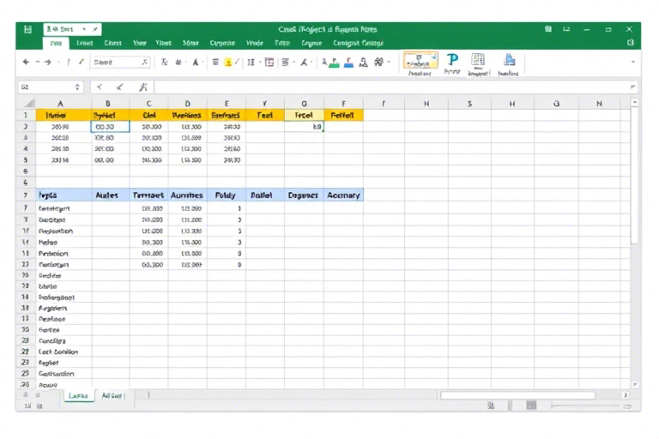Switch to the first green-underlined sheet tab
Image resolution: width=659 pixels, height=439 pixels.
click(x=78, y=395)
